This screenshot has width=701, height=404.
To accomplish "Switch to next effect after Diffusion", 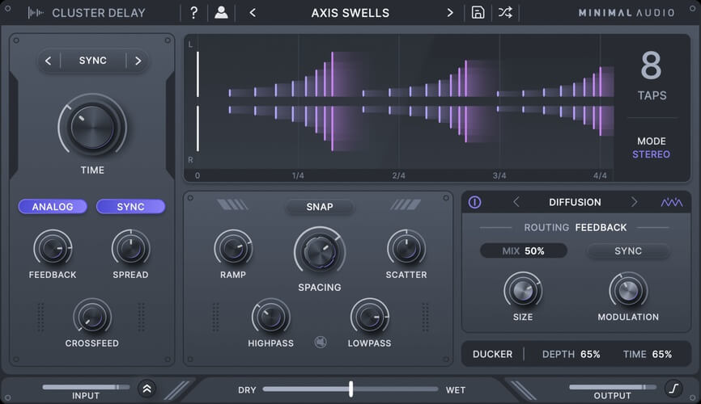I will click(634, 202).
